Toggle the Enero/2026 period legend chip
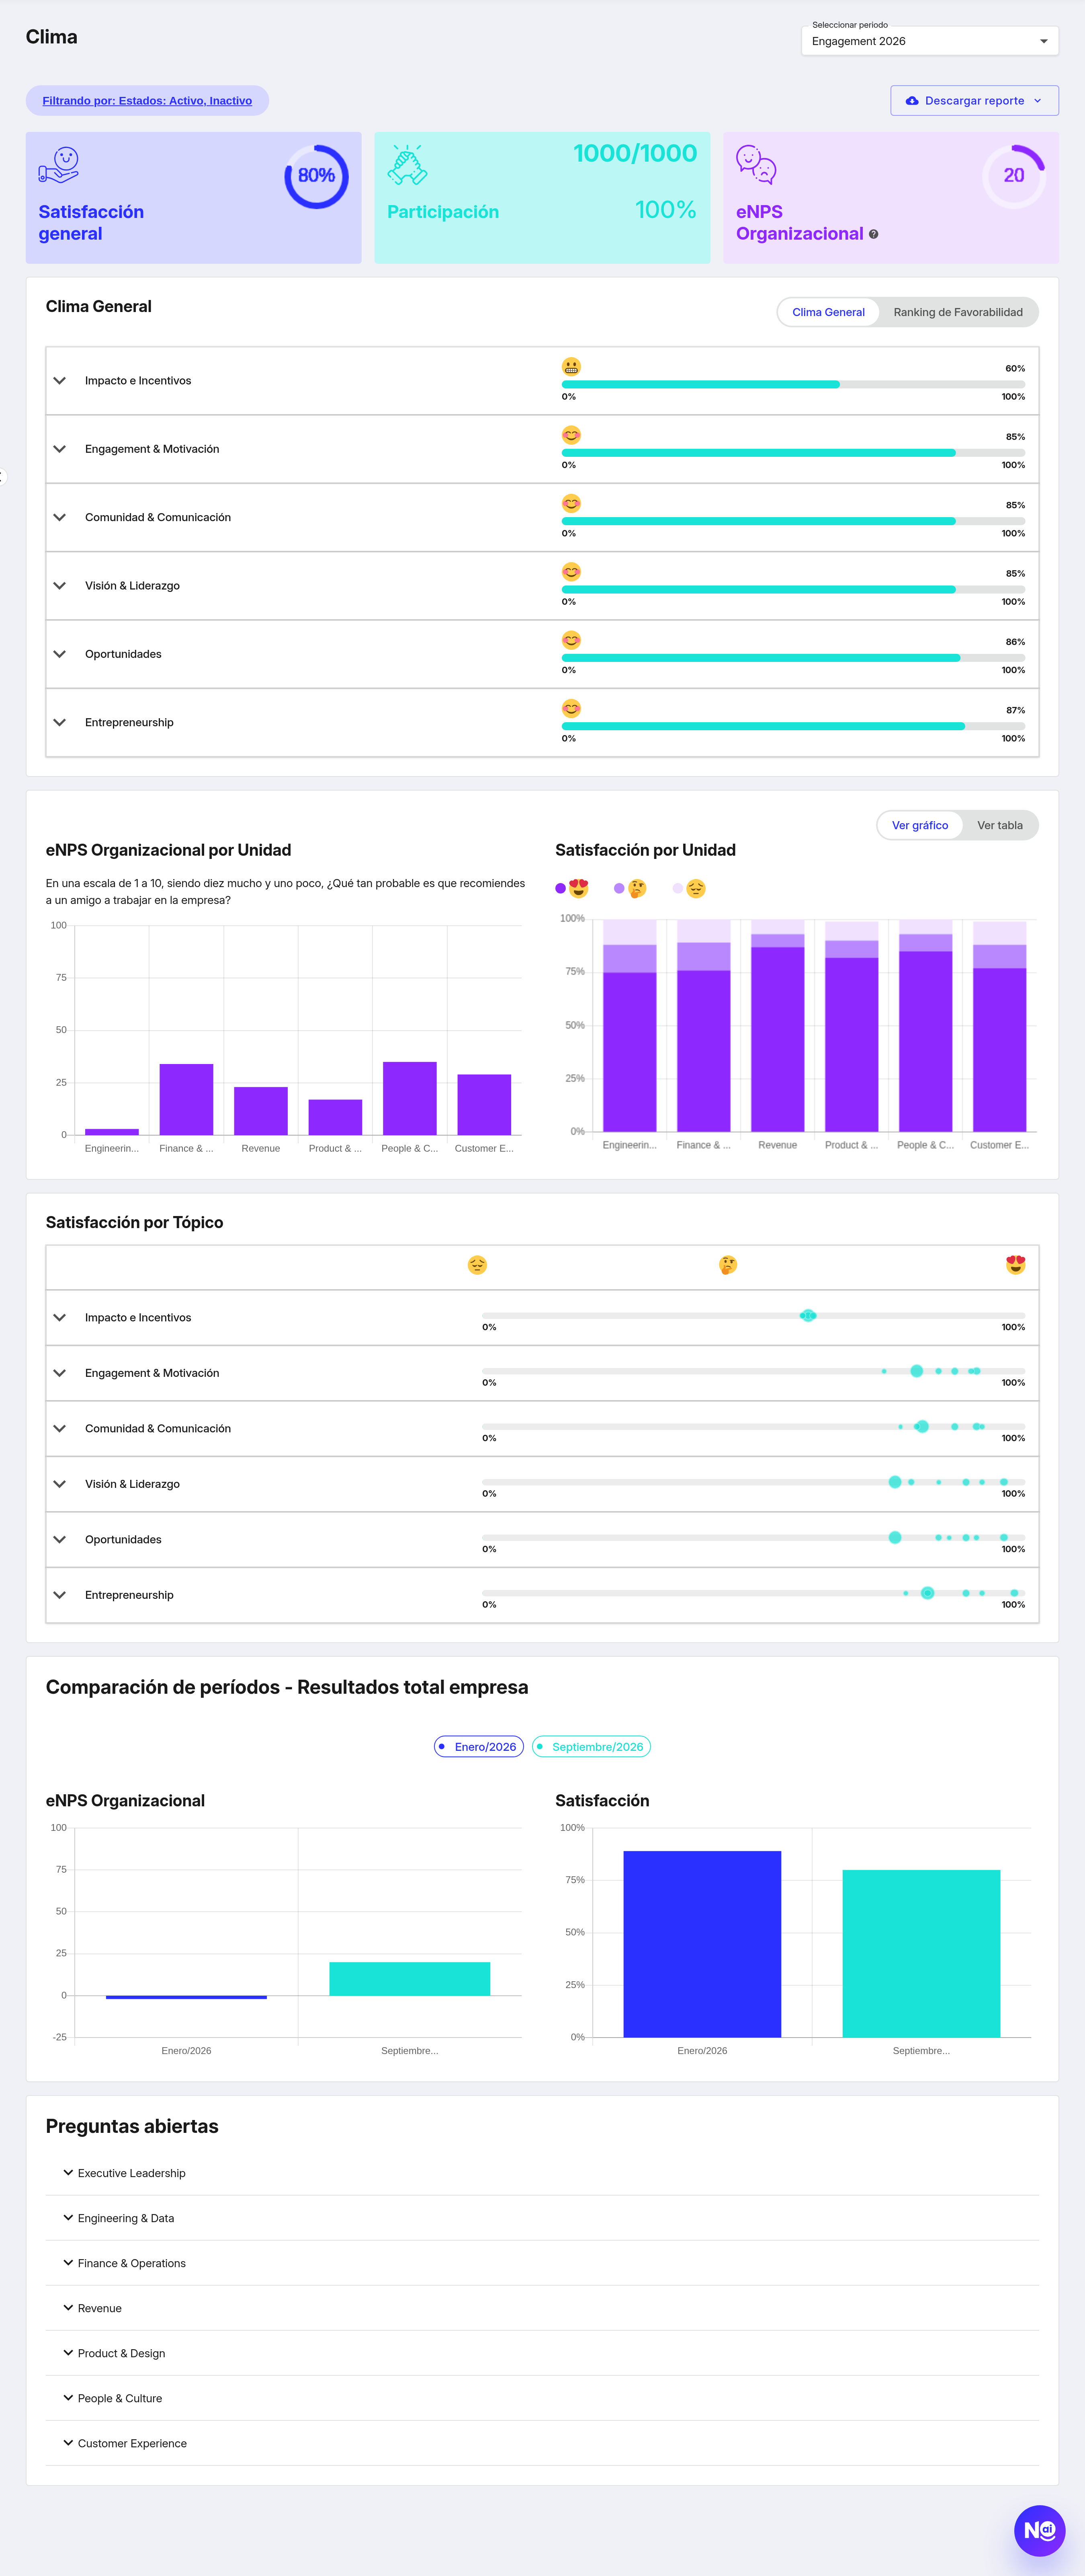Viewport: 1085px width, 2576px height. [479, 1747]
